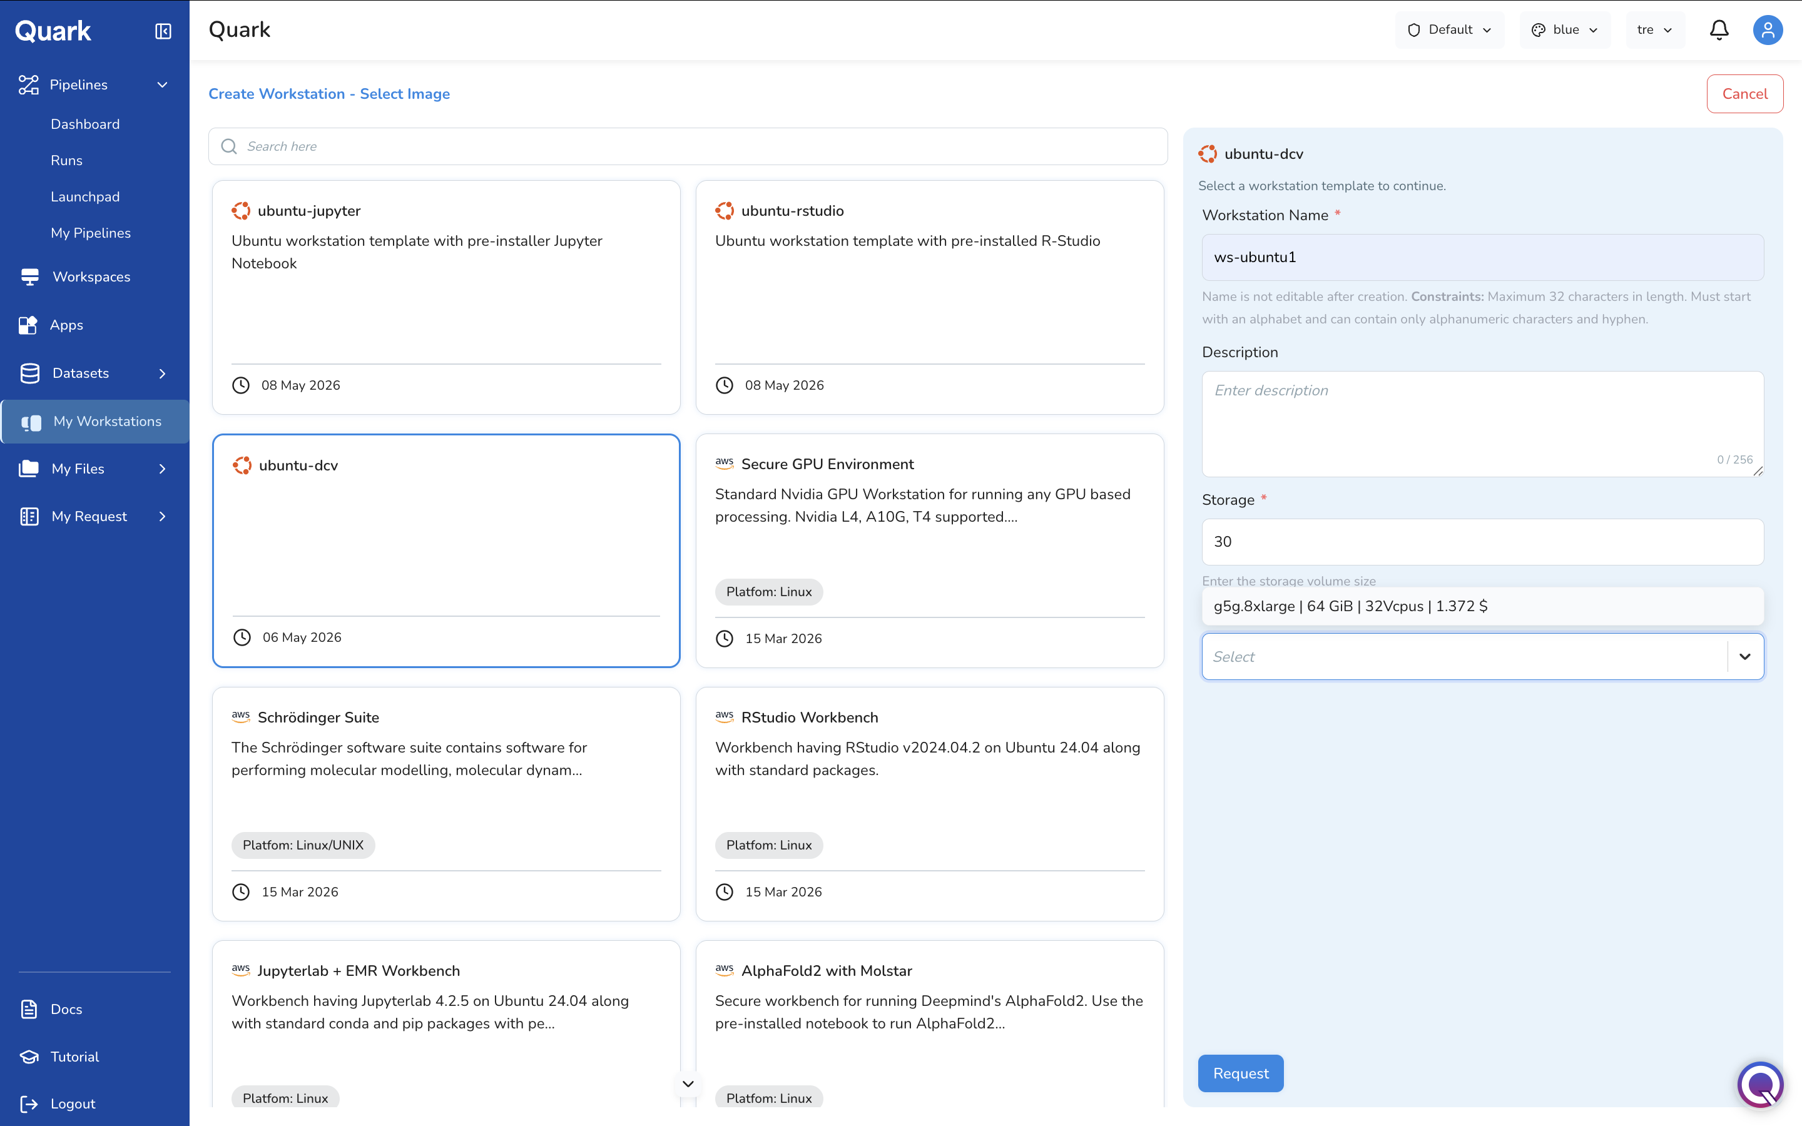Expand the Datasets submenu chevron

click(162, 373)
